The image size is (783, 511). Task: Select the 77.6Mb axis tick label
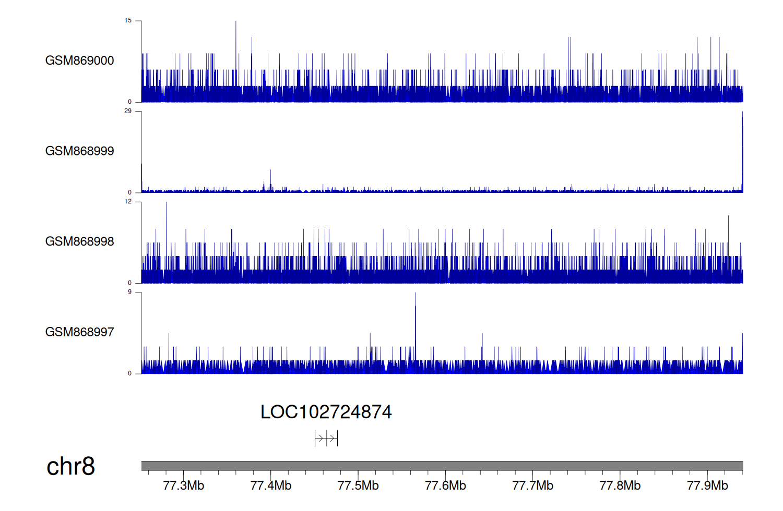click(445, 485)
